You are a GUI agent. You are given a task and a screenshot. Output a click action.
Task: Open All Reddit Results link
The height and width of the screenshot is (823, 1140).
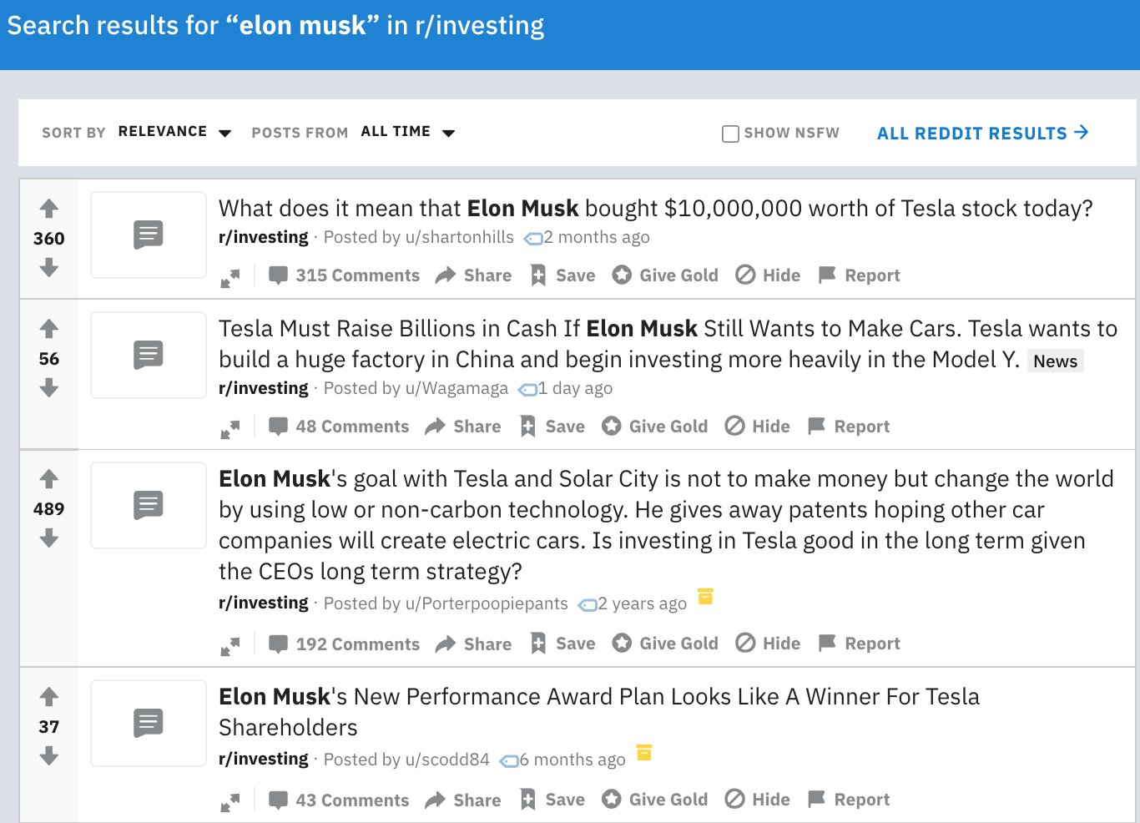[x=982, y=134]
